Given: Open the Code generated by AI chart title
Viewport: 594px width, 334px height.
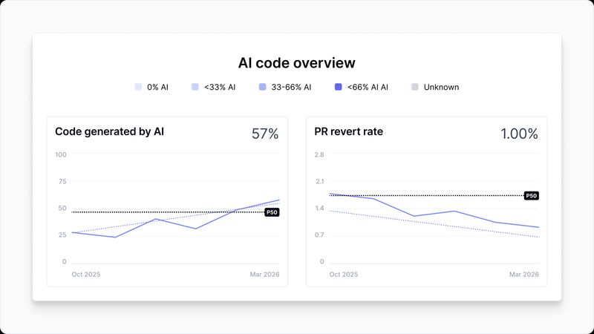Looking at the screenshot, I should [x=109, y=132].
